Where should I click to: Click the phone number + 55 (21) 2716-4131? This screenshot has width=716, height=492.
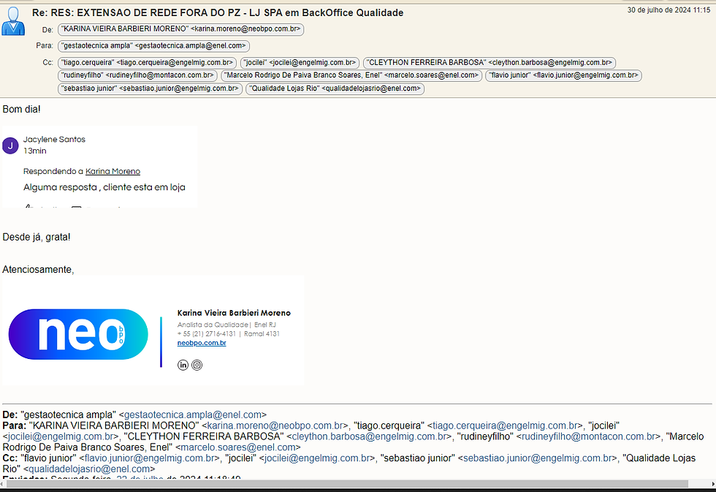(x=206, y=334)
